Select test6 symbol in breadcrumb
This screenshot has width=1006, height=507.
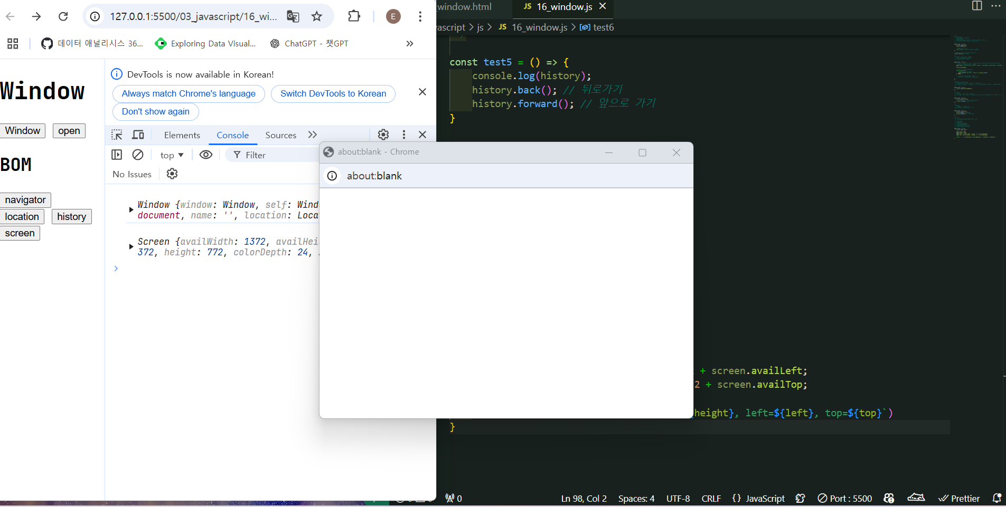point(597,27)
